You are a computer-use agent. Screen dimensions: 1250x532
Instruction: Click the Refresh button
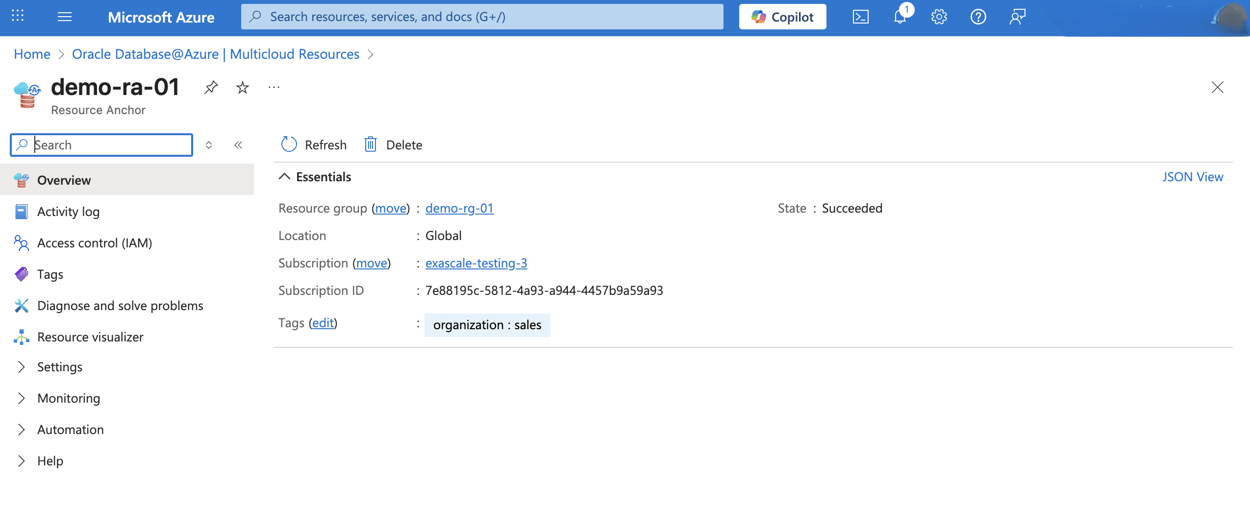314,145
